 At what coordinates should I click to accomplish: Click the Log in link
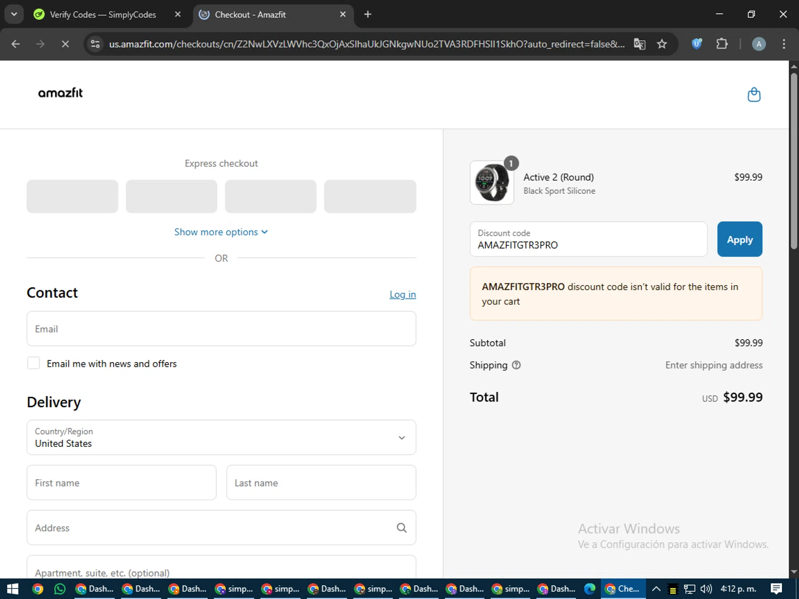[x=403, y=294]
